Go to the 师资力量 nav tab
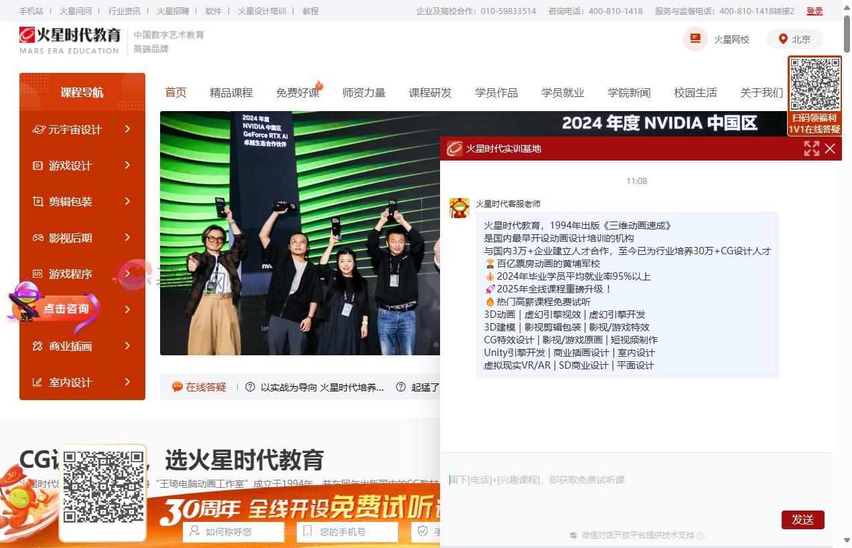 click(x=364, y=93)
